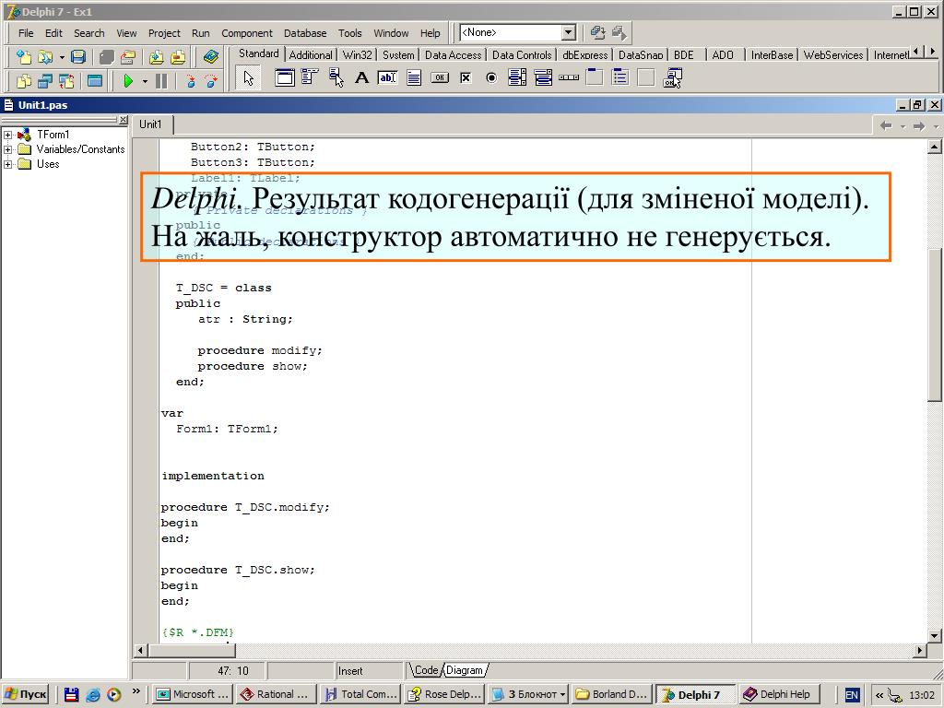The width and height of the screenshot is (944, 708).
Task: Click the editor forward navigation arrow
Action: [x=919, y=125]
